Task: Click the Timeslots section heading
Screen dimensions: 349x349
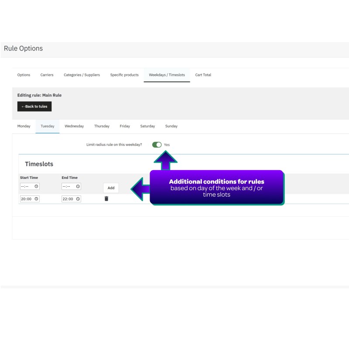Action: coord(39,164)
